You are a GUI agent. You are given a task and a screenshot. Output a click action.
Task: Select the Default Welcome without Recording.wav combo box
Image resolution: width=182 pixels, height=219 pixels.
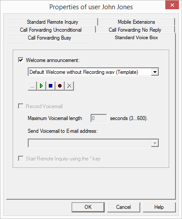coord(93,72)
